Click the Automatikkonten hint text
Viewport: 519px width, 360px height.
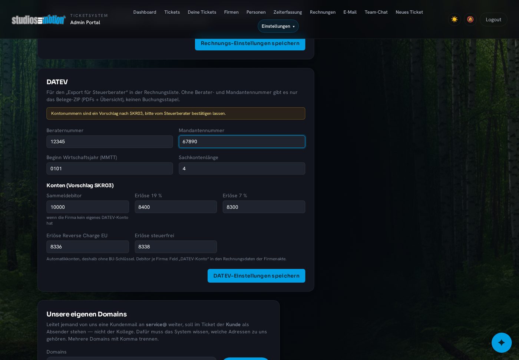click(166, 259)
